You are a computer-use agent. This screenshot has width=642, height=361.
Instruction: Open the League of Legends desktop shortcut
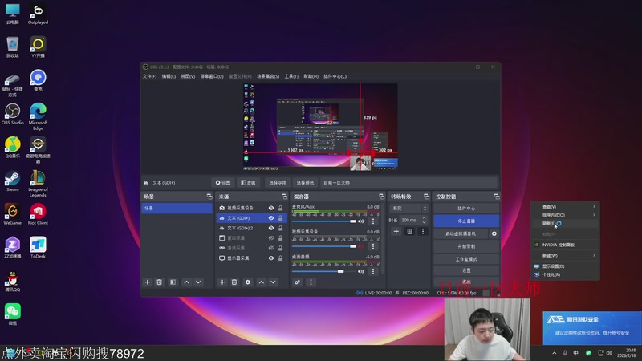click(38, 184)
